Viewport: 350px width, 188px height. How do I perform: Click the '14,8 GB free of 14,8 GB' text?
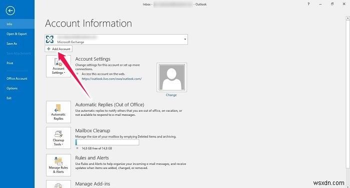click(x=97, y=148)
